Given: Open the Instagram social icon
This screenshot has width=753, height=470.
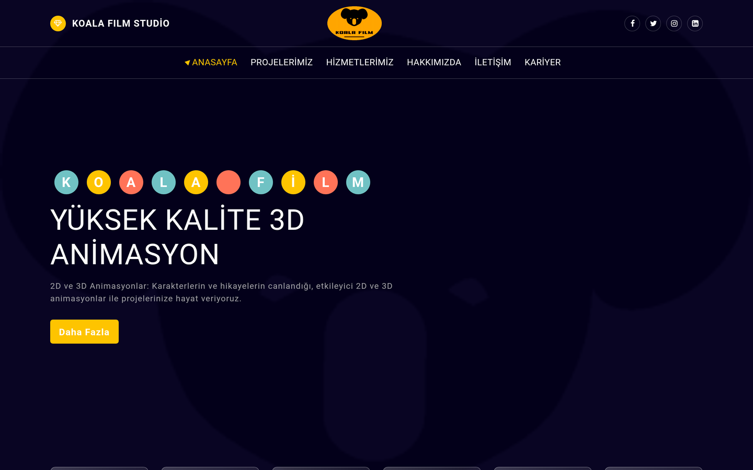Looking at the screenshot, I should click(x=674, y=23).
